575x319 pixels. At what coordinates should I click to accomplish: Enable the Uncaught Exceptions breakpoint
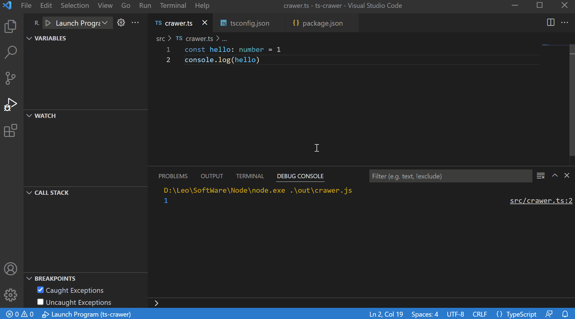coord(40,302)
